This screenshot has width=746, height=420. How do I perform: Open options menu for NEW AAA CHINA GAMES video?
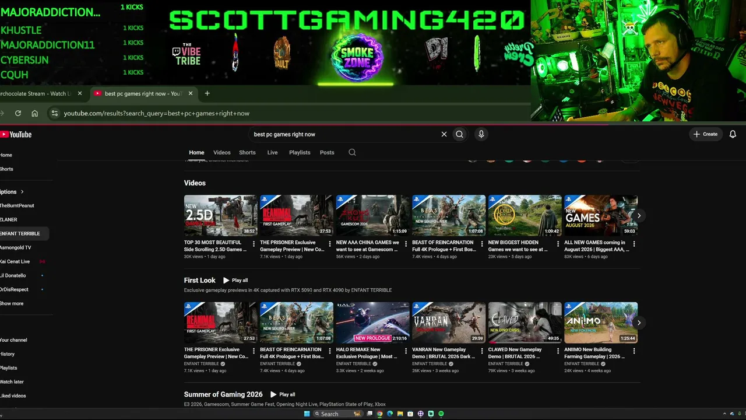click(406, 244)
